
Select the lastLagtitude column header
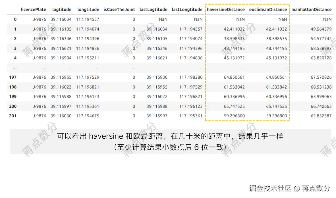[x=153, y=9]
